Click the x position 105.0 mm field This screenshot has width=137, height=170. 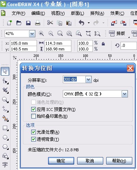23,43
